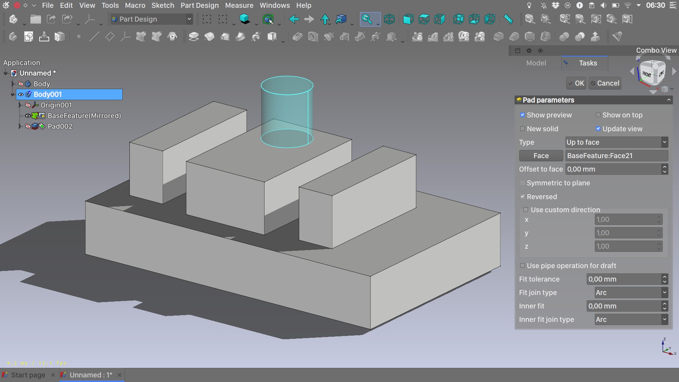Screen dimensions: 679x382
Task: Enable the Symmetric to plane option
Action: coord(523,183)
